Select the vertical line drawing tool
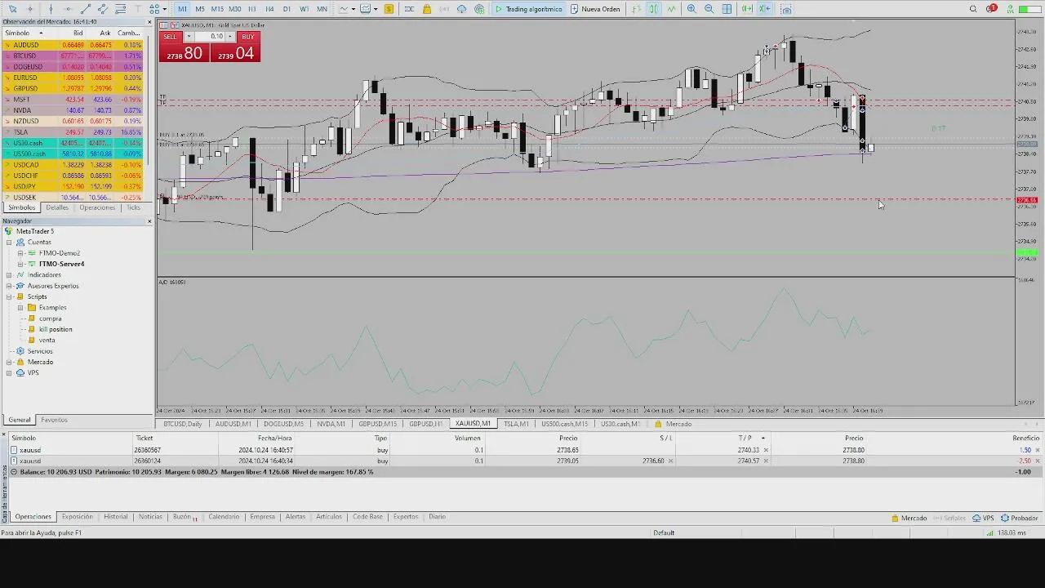Screen dimensions: 1045x588 click(51, 9)
